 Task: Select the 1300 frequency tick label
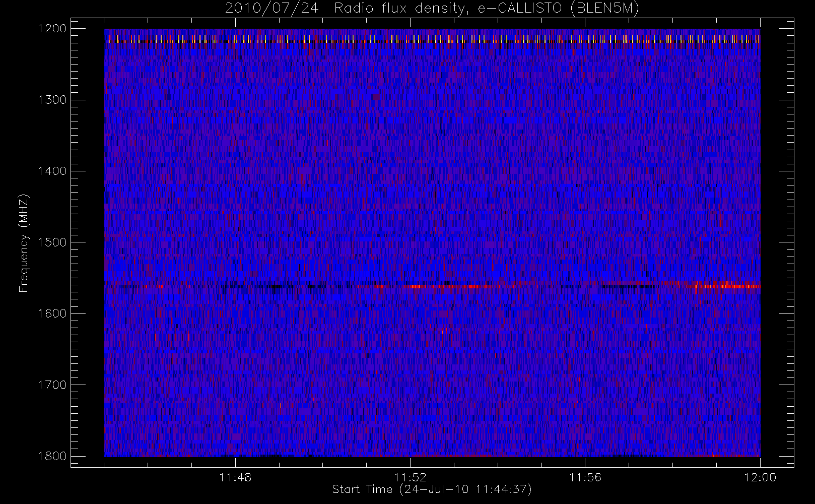[52, 100]
